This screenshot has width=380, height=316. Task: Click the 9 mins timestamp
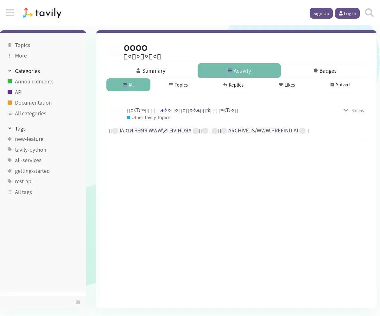coord(358,111)
